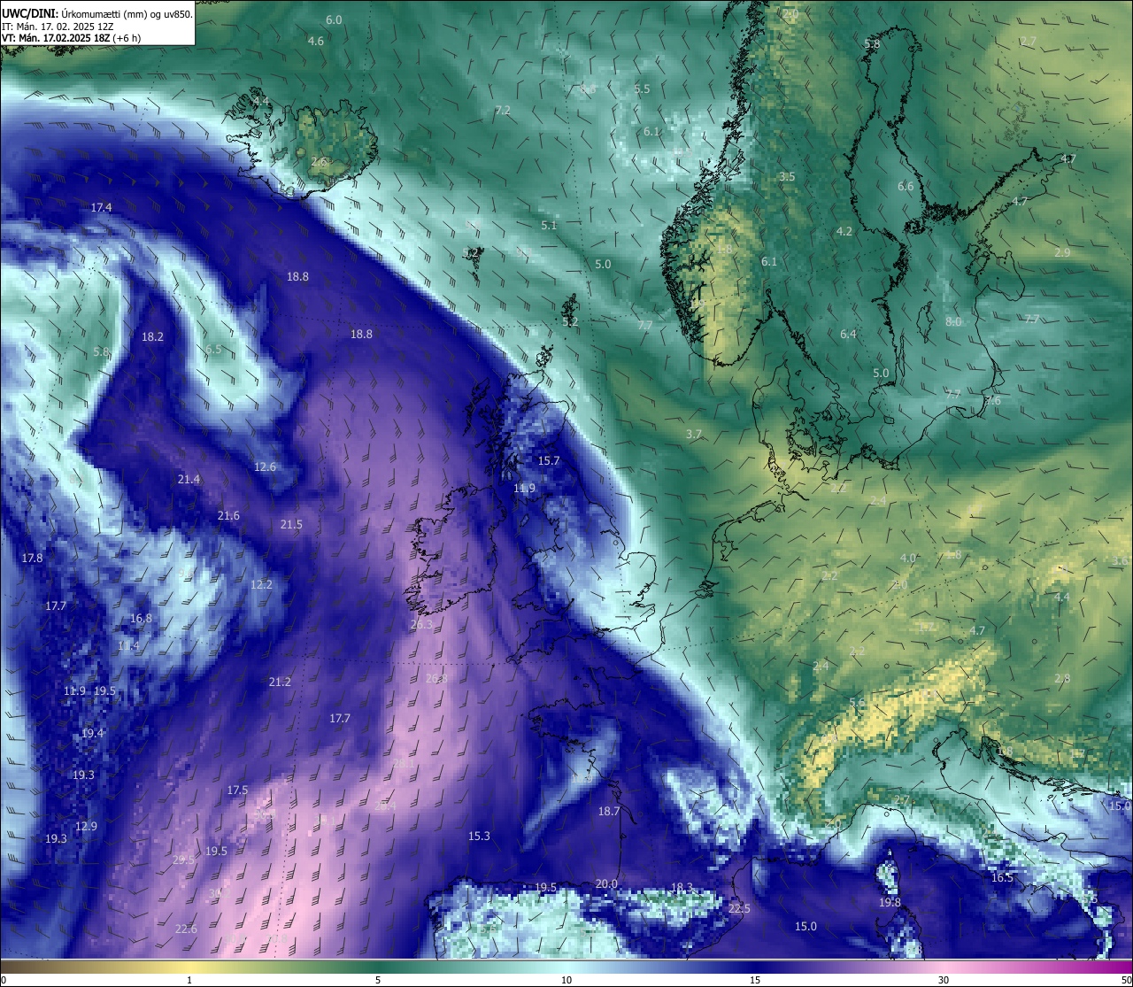Click the value 12.2 on the map

click(x=261, y=585)
